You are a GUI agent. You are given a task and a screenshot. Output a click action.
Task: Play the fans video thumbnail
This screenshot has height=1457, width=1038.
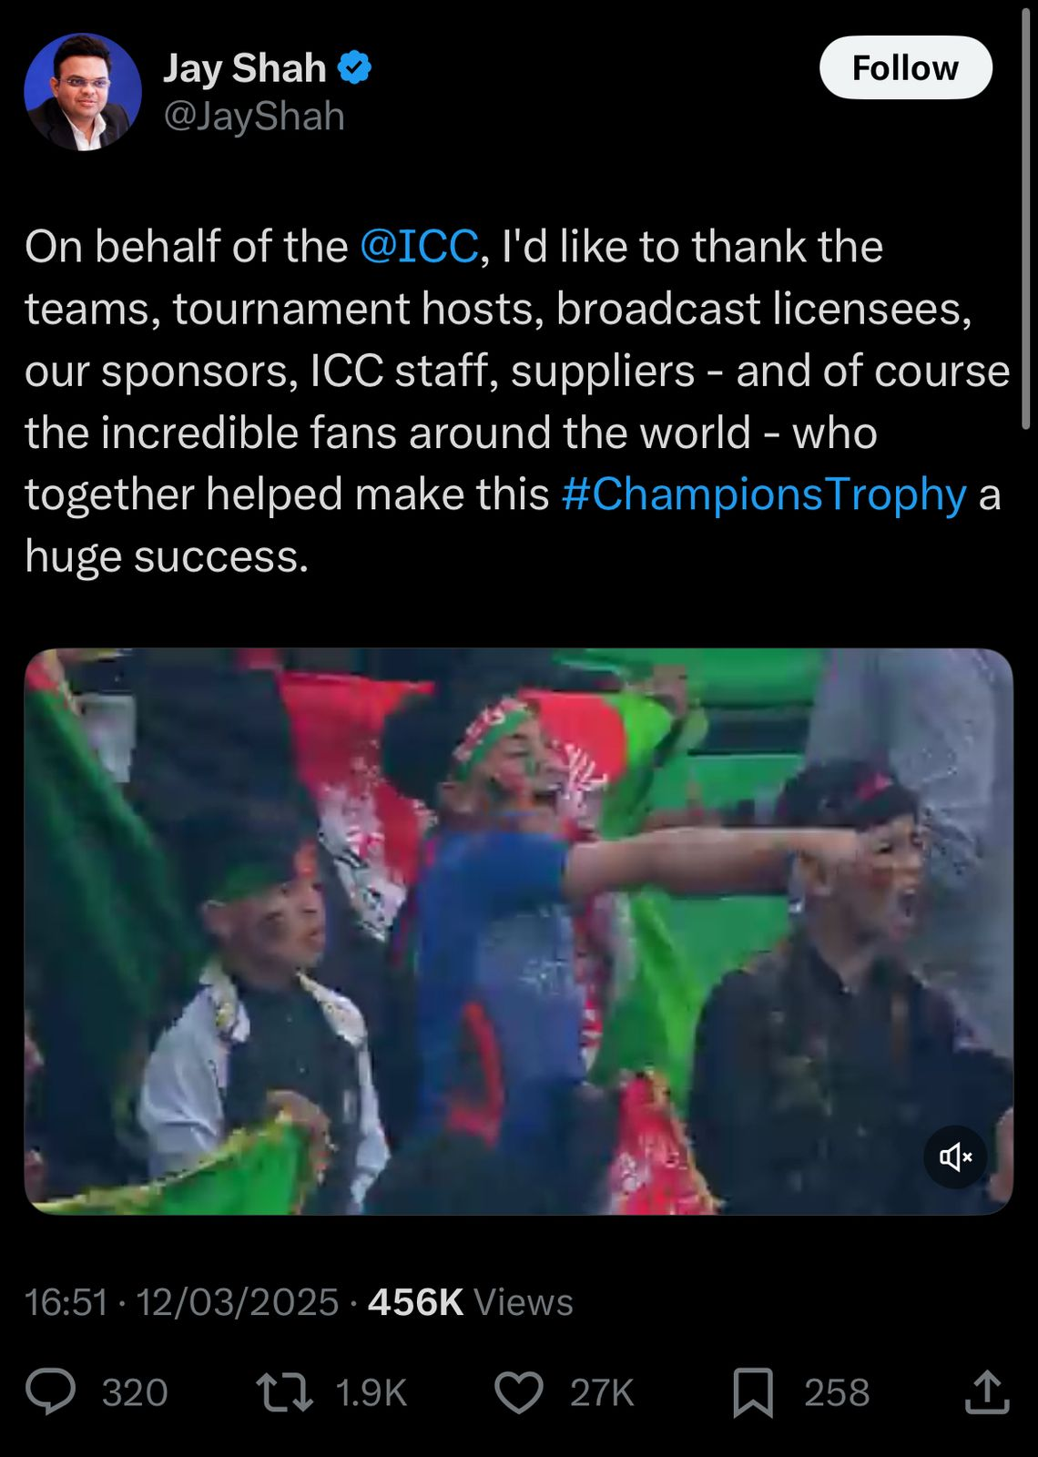point(518,932)
